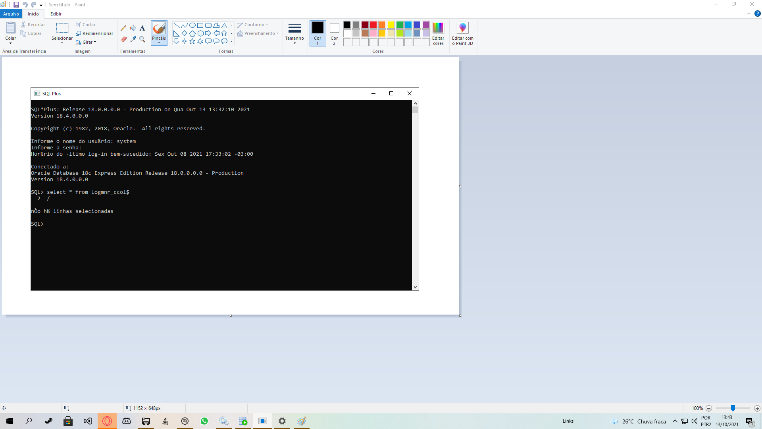
Task: Click the Save icon in quick access toolbar
Action: 16,5
